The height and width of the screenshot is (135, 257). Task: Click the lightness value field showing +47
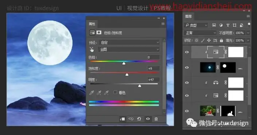point(153,80)
